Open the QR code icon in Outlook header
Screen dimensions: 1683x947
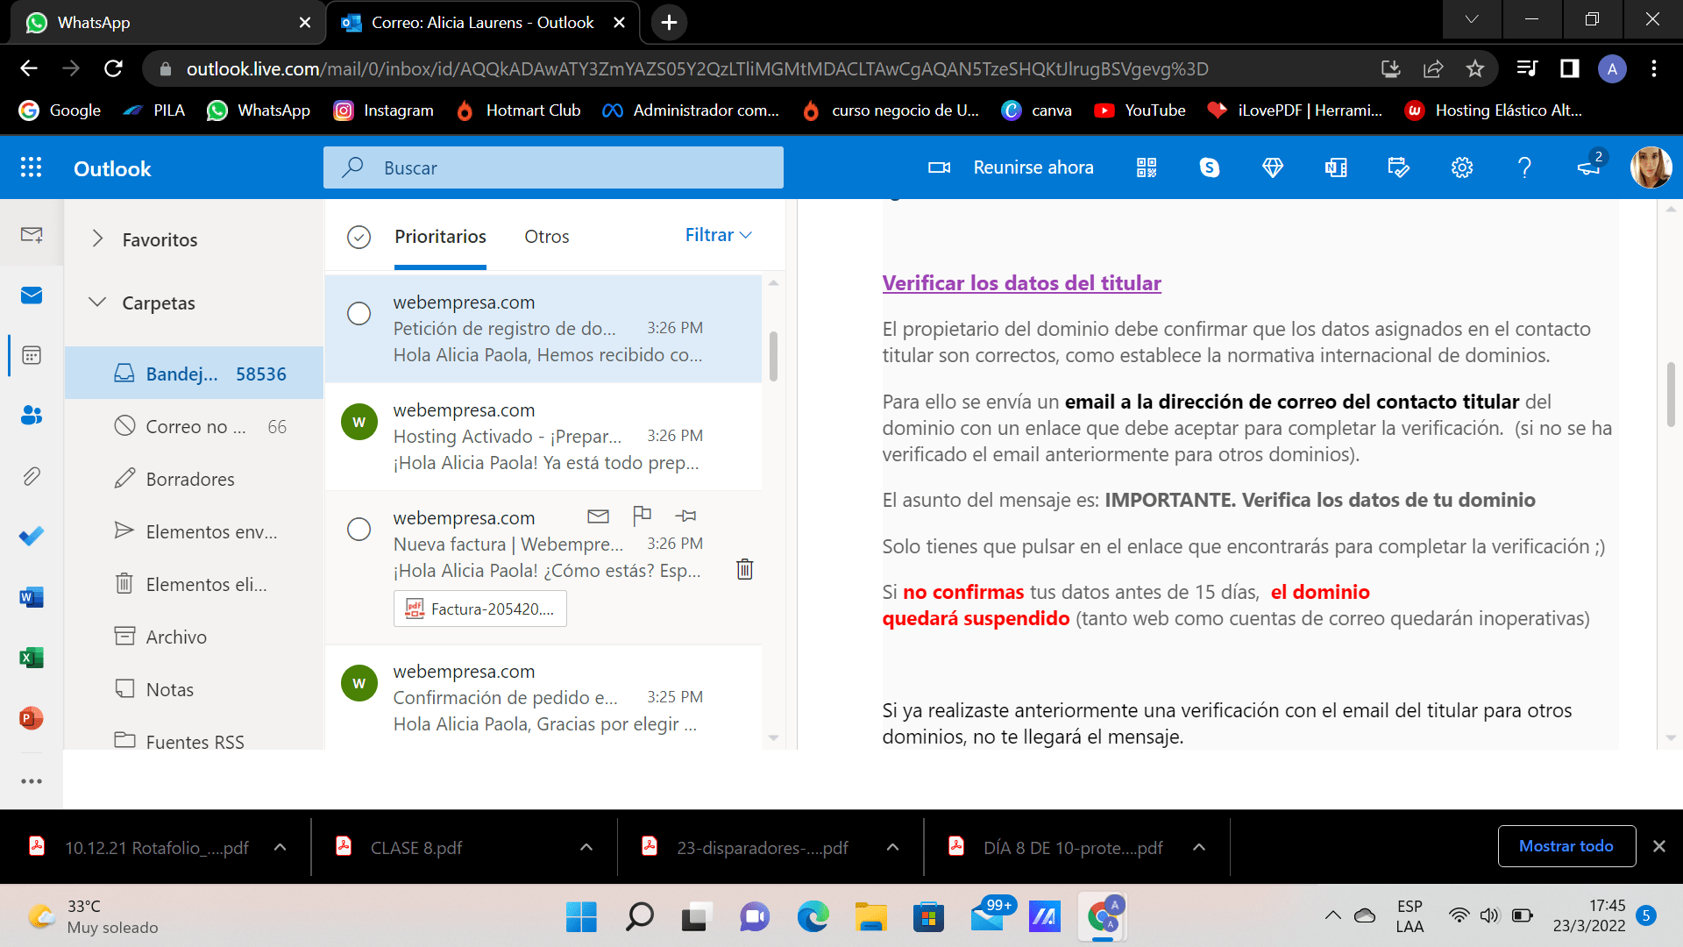click(1147, 167)
